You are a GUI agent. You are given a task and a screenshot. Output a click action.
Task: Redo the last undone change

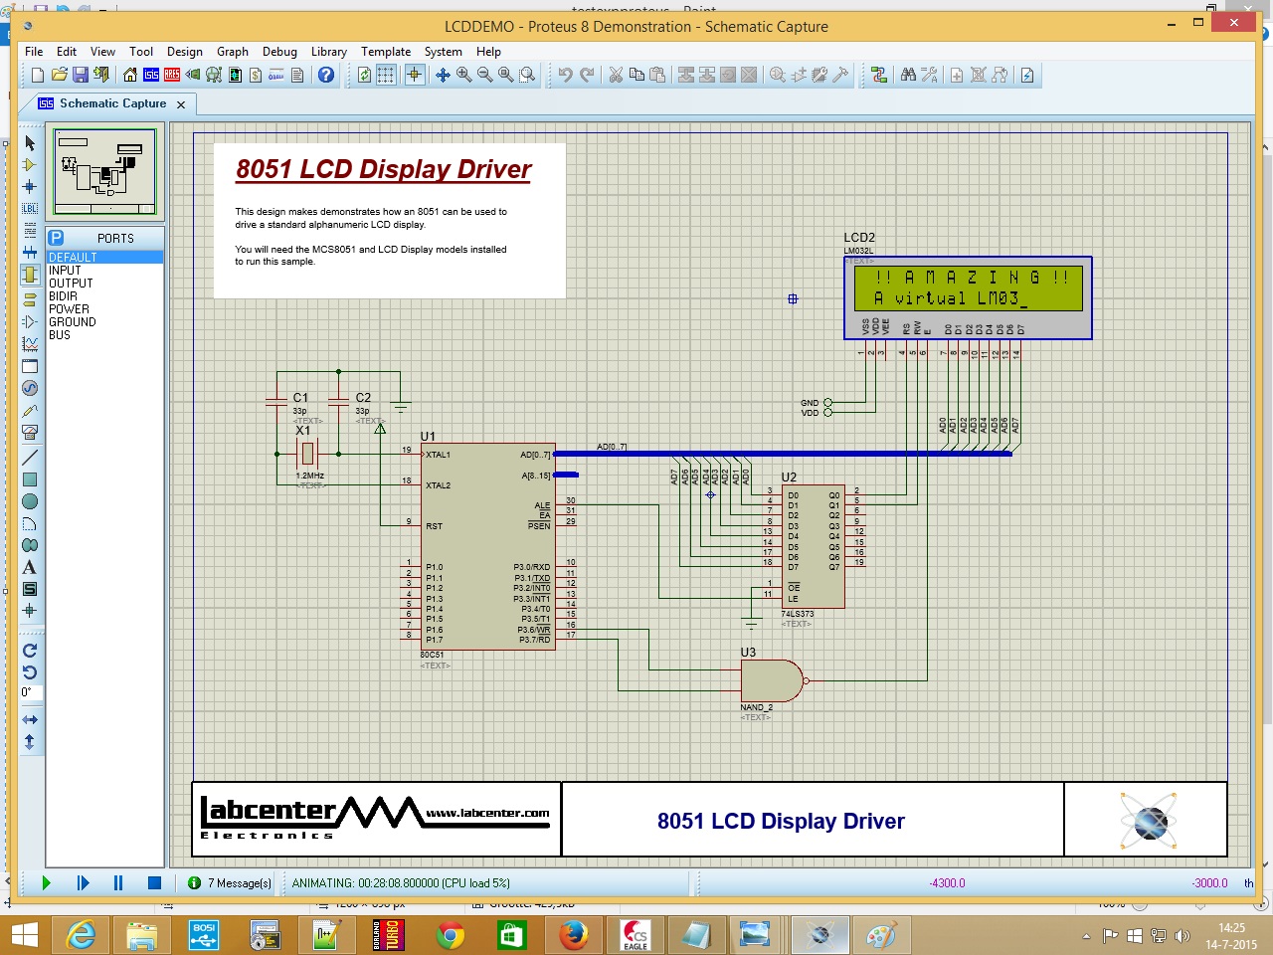pyautogui.click(x=587, y=75)
